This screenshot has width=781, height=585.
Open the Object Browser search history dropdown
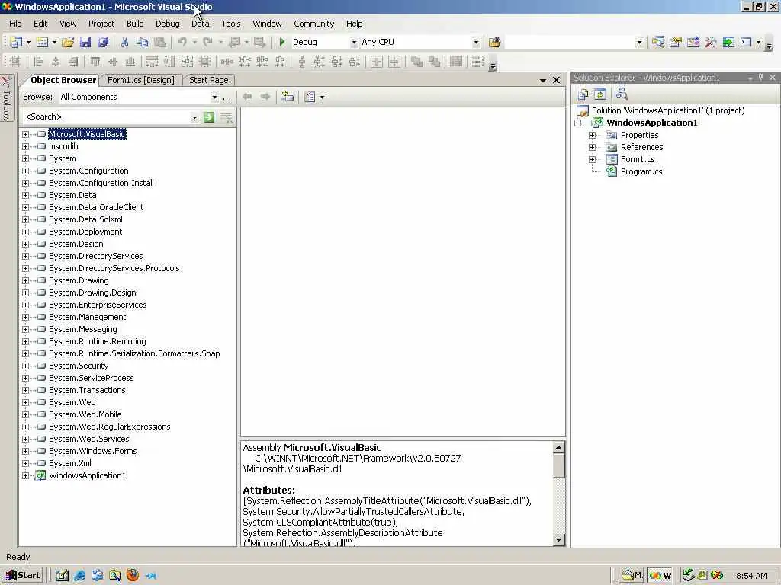194,117
